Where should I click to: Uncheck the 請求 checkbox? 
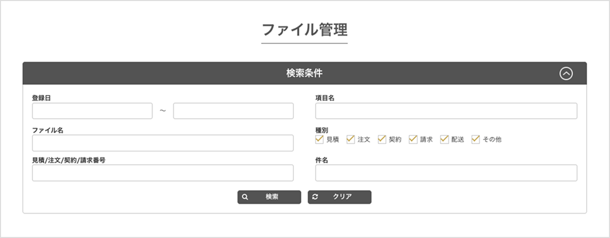click(413, 139)
